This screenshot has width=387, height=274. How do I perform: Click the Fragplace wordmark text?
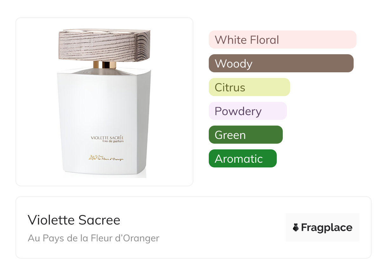click(327, 228)
